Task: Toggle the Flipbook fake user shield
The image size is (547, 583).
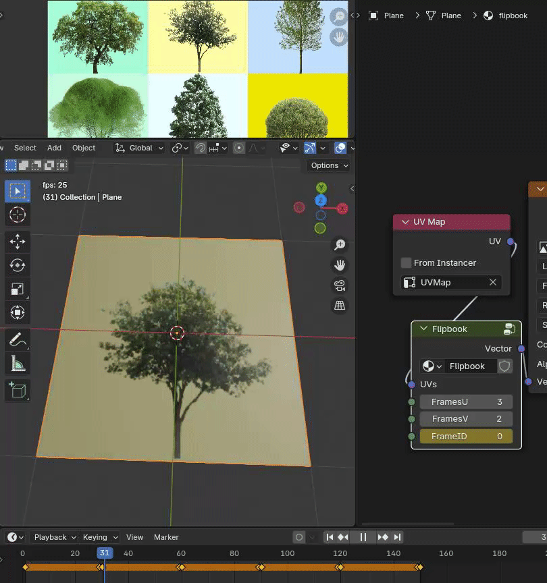Action: click(x=504, y=366)
